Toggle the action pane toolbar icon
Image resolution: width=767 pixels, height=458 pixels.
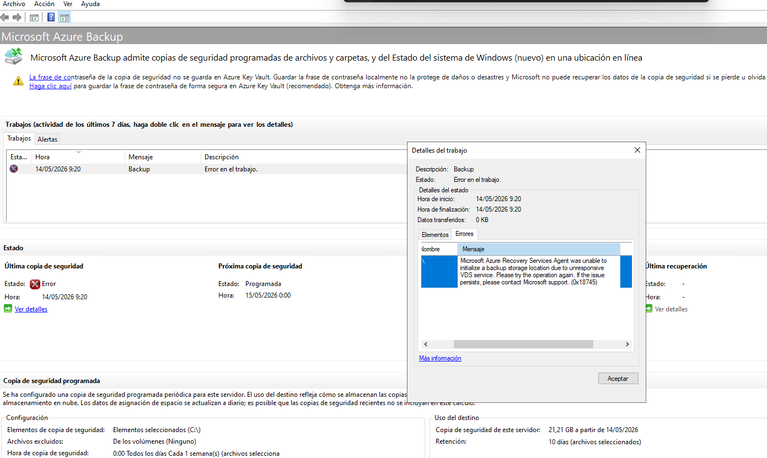pos(65,17)
